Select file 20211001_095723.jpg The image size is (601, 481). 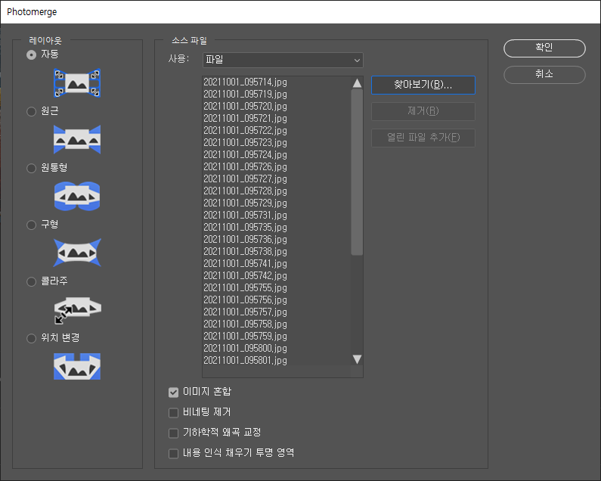pyautogui.click(x=245, y=143)
